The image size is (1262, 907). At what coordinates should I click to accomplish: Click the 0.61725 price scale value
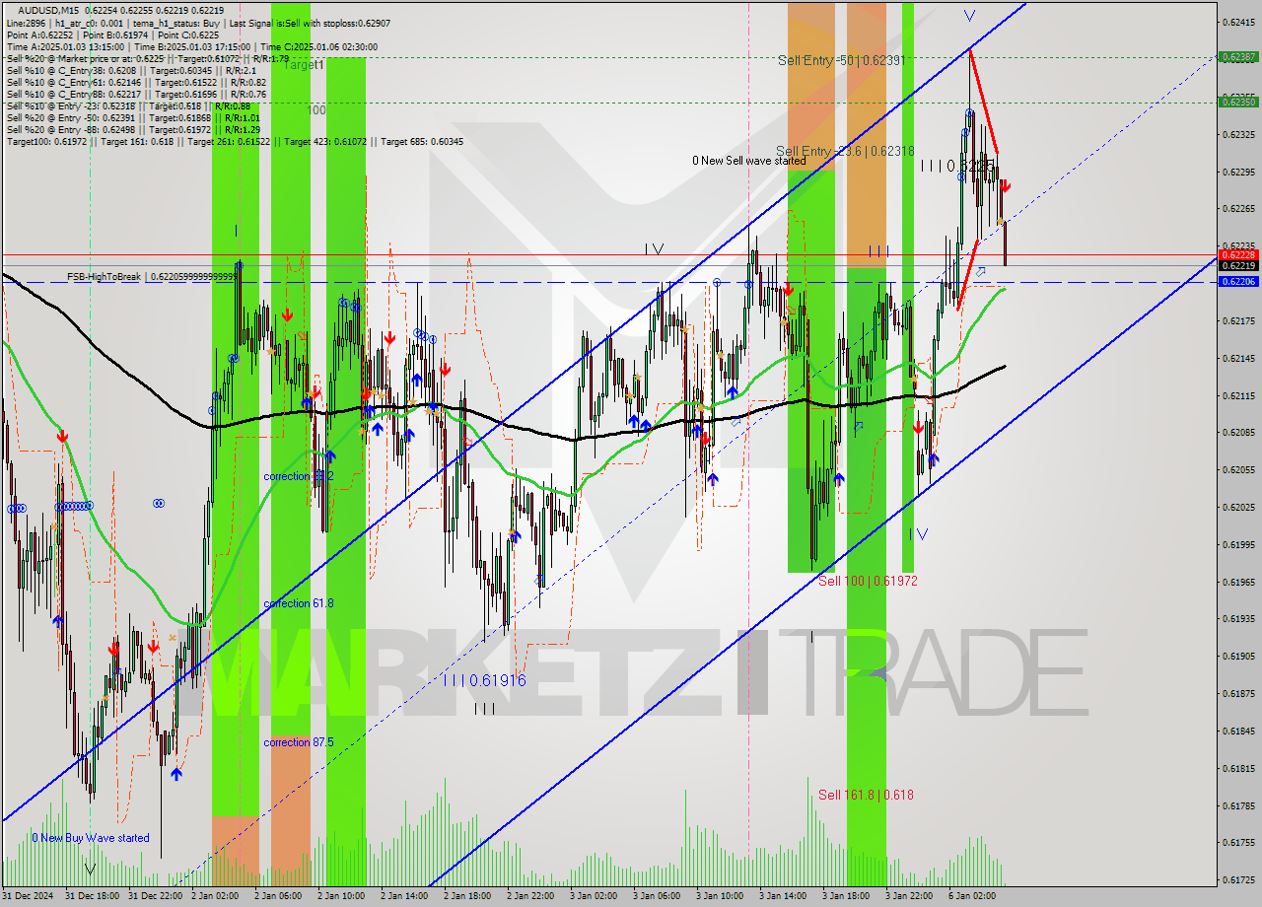pos(1237,879)
